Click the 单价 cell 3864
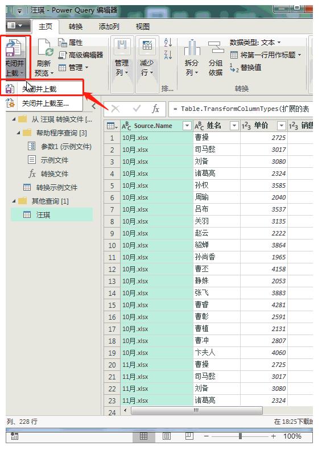 [x=264, y=245]
